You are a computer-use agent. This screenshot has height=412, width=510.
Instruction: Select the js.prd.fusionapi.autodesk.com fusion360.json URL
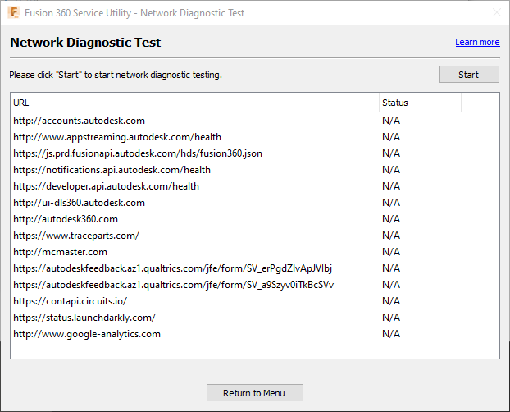click(x=138, y=153)
